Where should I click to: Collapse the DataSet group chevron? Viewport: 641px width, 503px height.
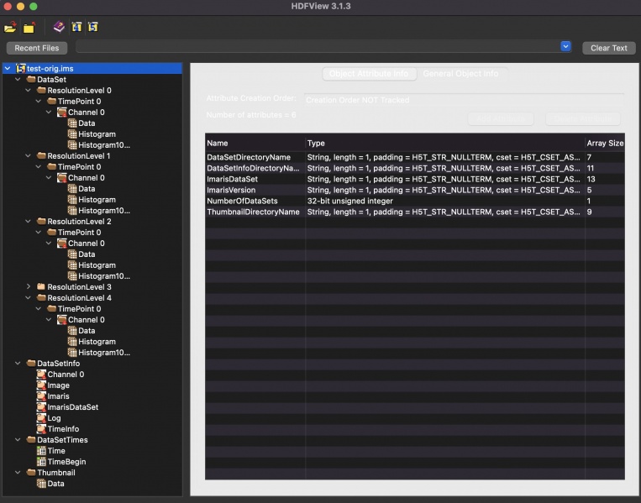click(18, 79)
